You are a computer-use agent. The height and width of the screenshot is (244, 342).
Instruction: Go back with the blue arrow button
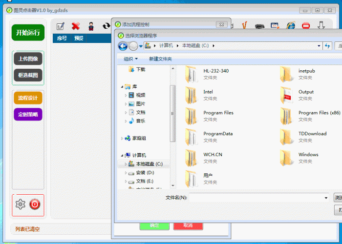point(123,46)
